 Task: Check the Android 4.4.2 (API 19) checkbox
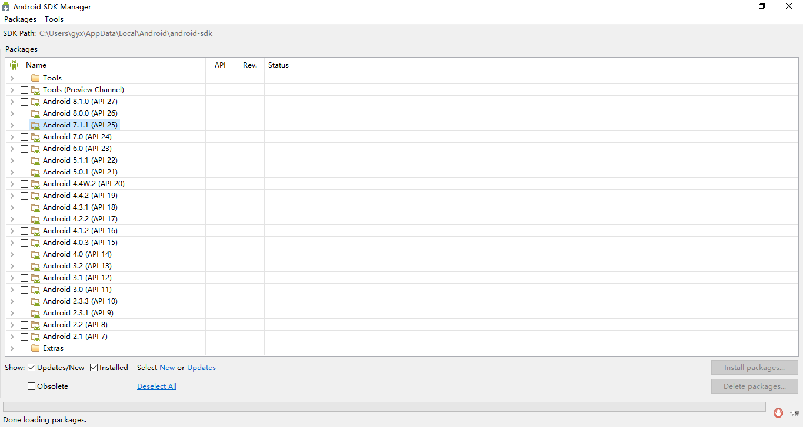click(24, 196)
